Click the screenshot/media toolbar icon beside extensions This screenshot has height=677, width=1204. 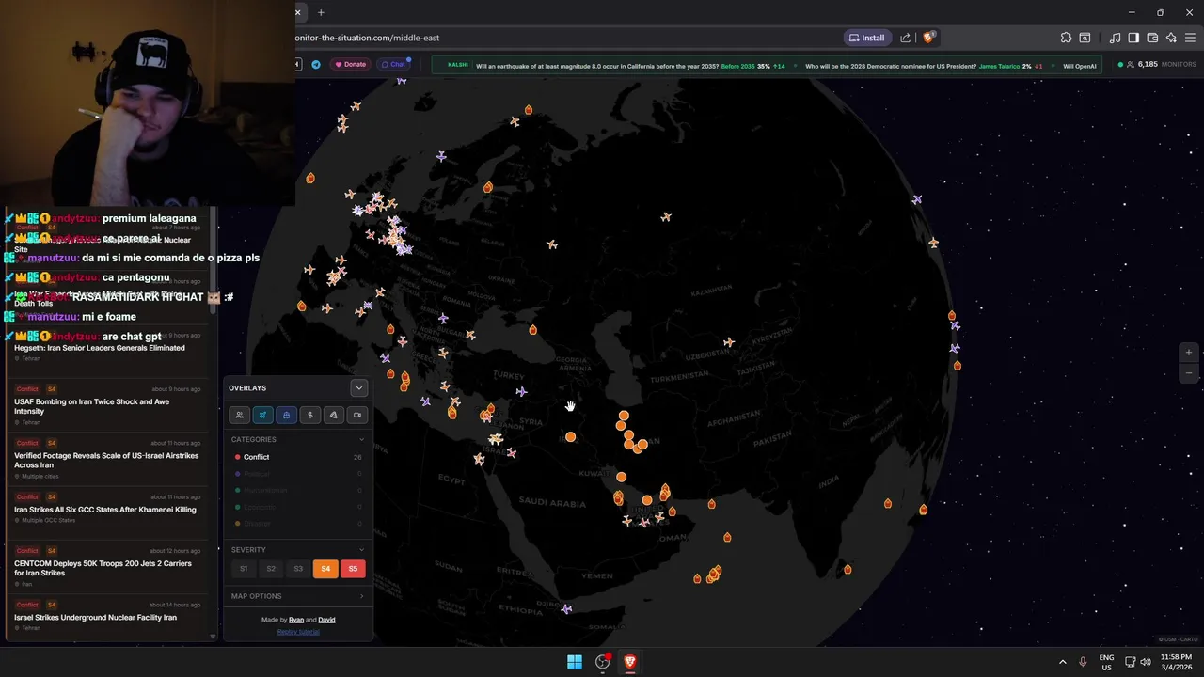click(x=1085, y=38)
